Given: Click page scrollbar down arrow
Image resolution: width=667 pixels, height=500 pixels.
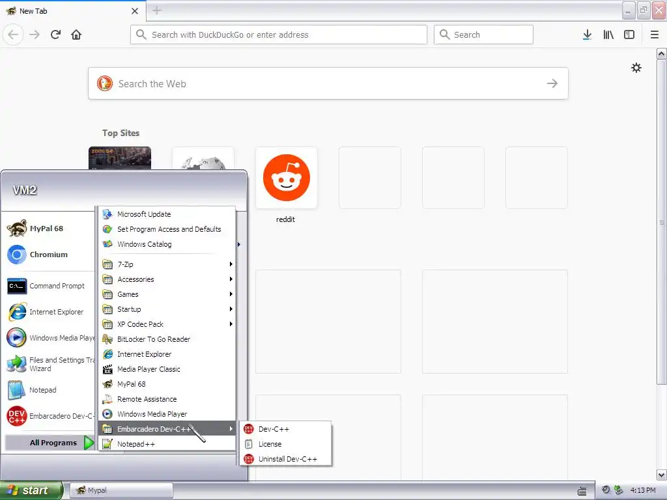Looking at the screenshot, I should click(x=661, y=475).
